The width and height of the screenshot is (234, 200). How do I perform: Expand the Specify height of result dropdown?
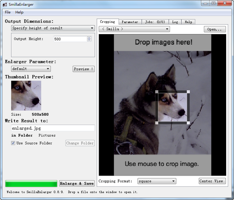[x=53, y=28]
